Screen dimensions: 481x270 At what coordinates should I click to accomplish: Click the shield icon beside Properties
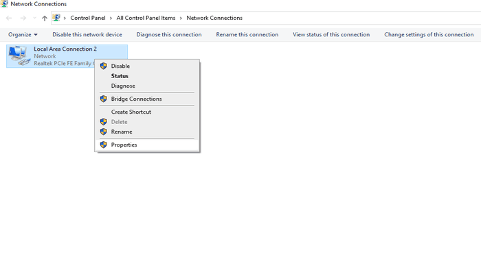click(104, 145)
